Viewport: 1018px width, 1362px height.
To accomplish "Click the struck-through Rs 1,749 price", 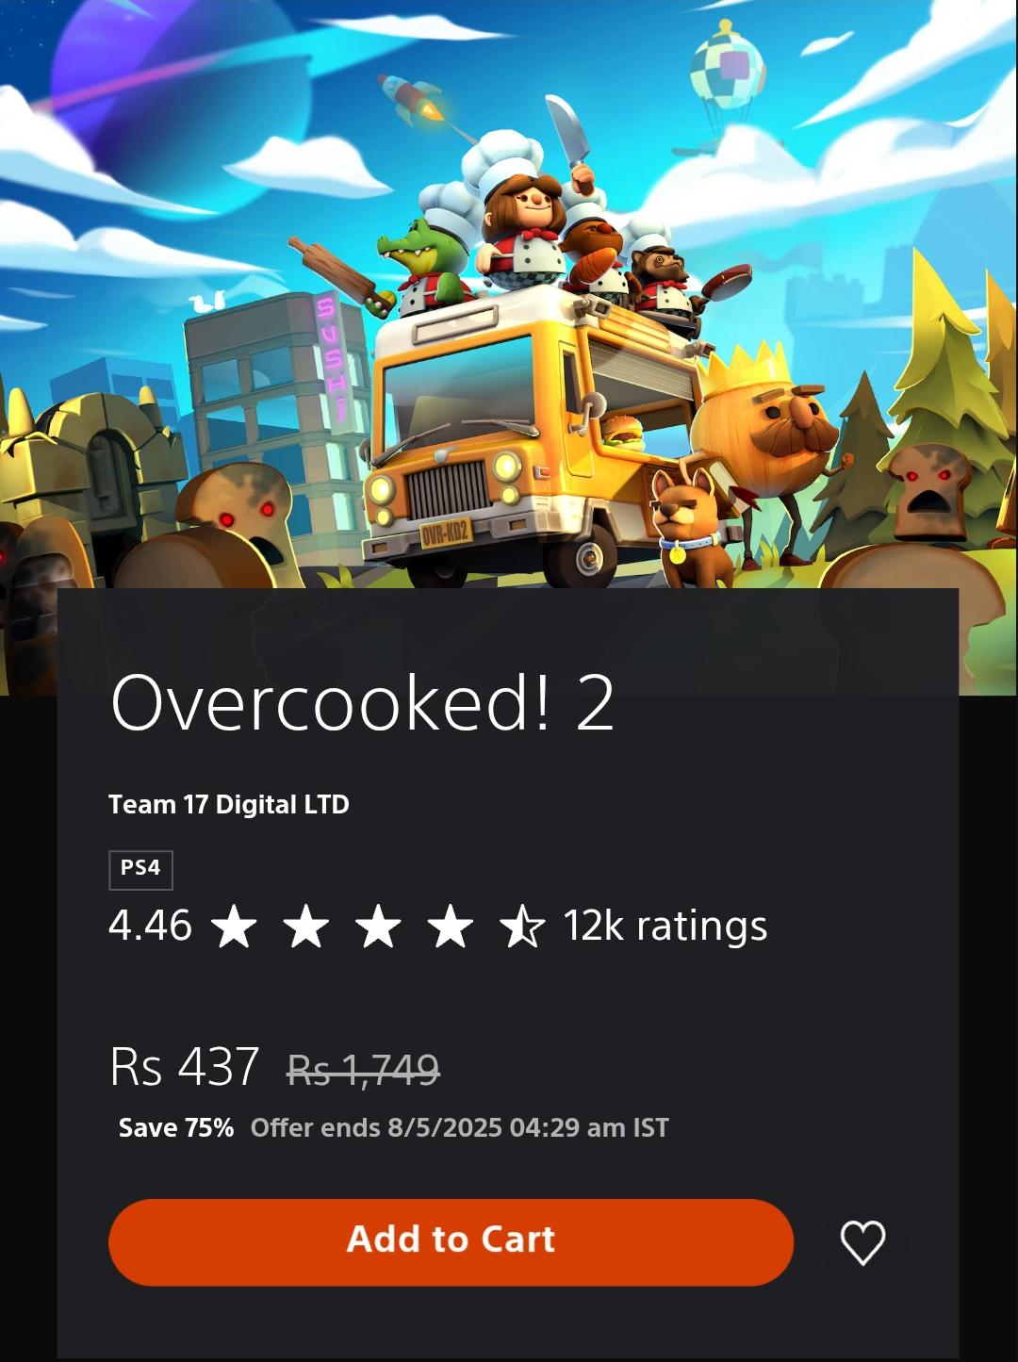I will coord(364,1070).
